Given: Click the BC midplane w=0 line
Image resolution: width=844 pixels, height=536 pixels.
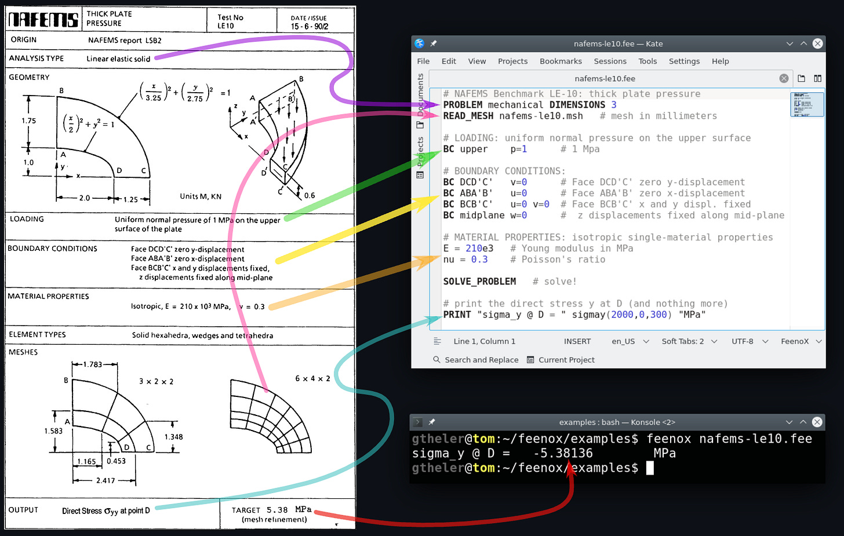Looking at the screenshot, I should coord(613,215).
